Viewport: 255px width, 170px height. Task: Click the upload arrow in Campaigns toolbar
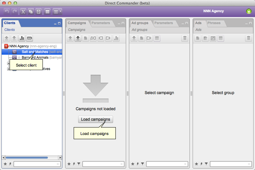pos(70,38)
